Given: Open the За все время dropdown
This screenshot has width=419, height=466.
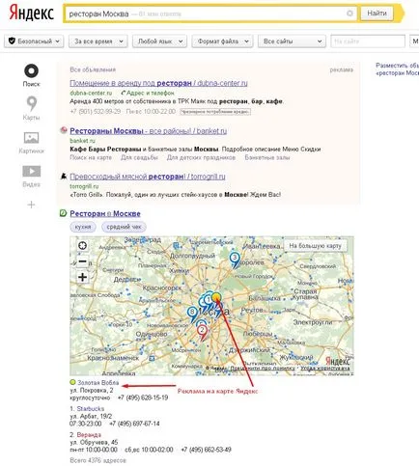Looking at the screenshot, I should point(98,41).
